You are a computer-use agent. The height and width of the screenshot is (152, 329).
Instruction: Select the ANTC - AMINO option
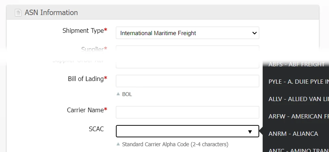click(x=296, y=149)
